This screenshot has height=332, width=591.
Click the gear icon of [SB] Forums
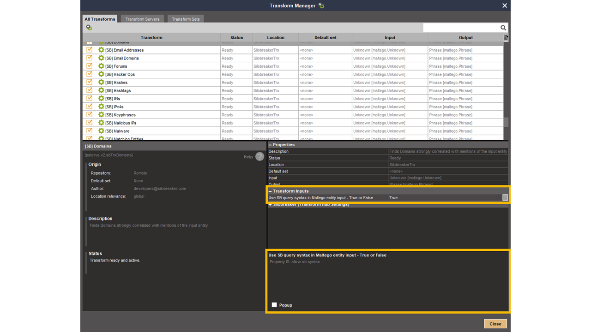click(x=102, y=66)
